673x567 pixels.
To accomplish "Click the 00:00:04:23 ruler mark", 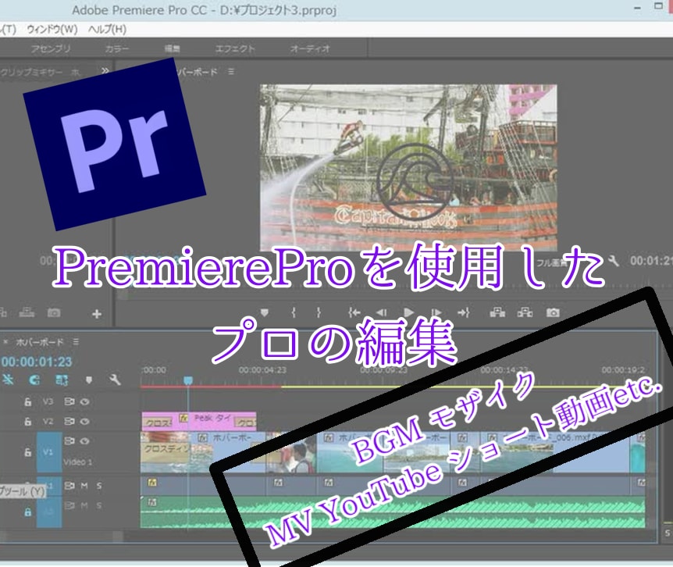I will pos(262,370).
